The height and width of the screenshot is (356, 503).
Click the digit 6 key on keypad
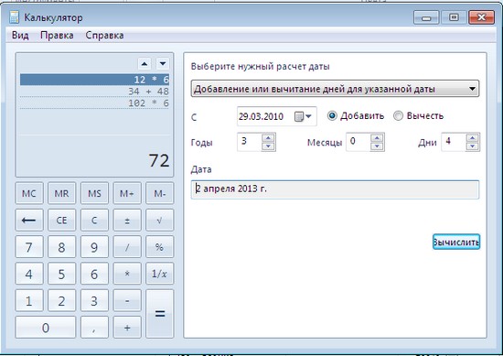point(94,274)
